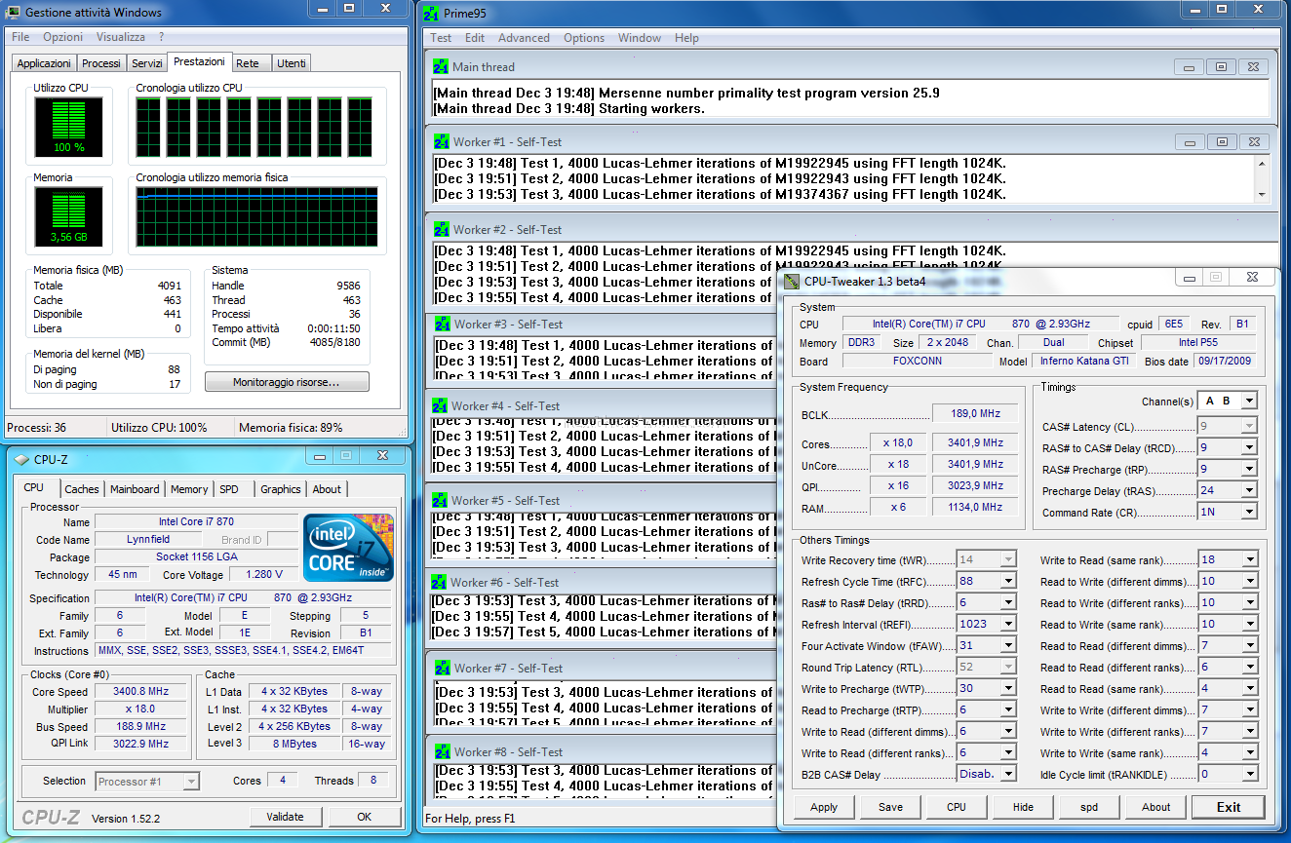The image size is (1291, 843).
Task: Click the Task Manager title bar icon
Action: (14, 13)
